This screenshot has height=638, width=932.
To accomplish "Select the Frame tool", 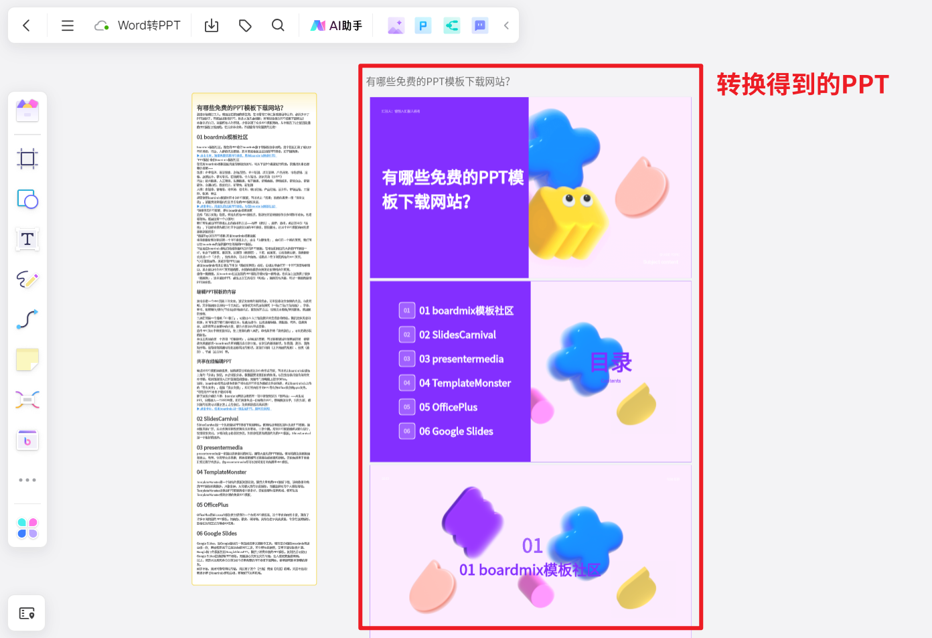I will (27, 159).
